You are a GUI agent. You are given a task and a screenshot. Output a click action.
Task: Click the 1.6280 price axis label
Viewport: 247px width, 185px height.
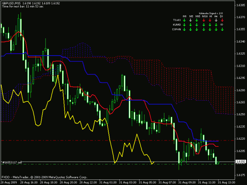point(241,90)
